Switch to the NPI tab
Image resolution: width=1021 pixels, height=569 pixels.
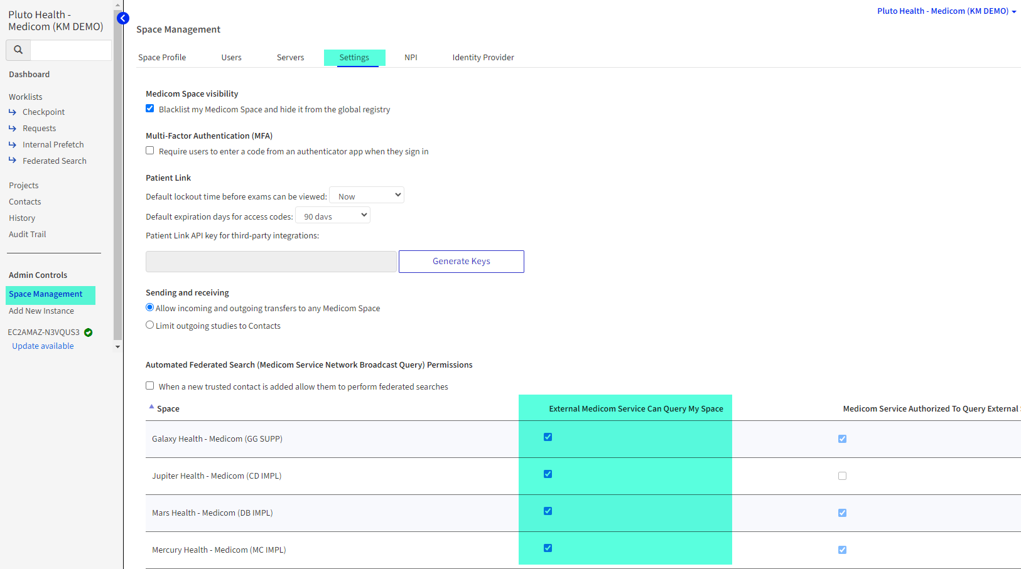pos(411,57)
